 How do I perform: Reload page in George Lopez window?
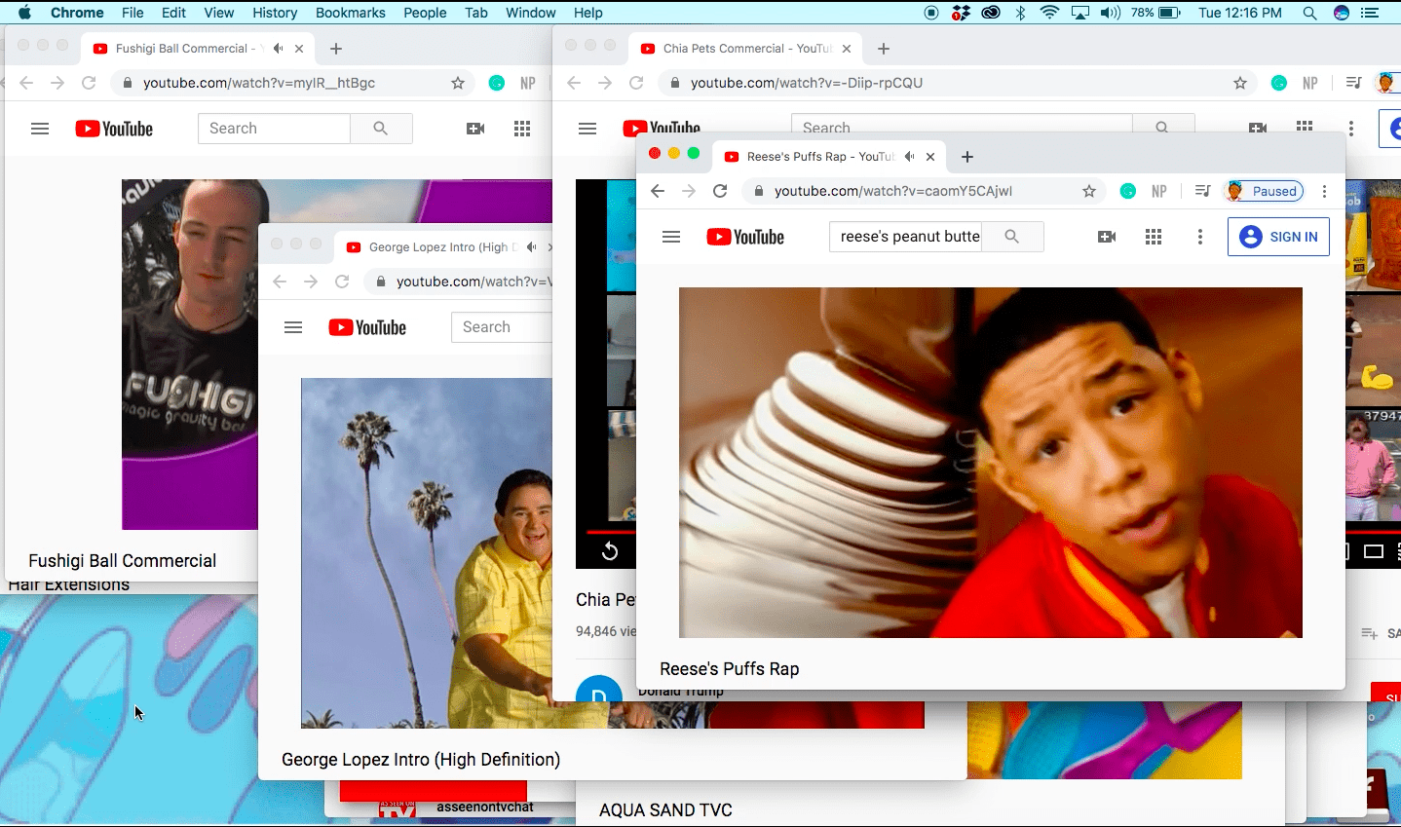tap(342, 282)
